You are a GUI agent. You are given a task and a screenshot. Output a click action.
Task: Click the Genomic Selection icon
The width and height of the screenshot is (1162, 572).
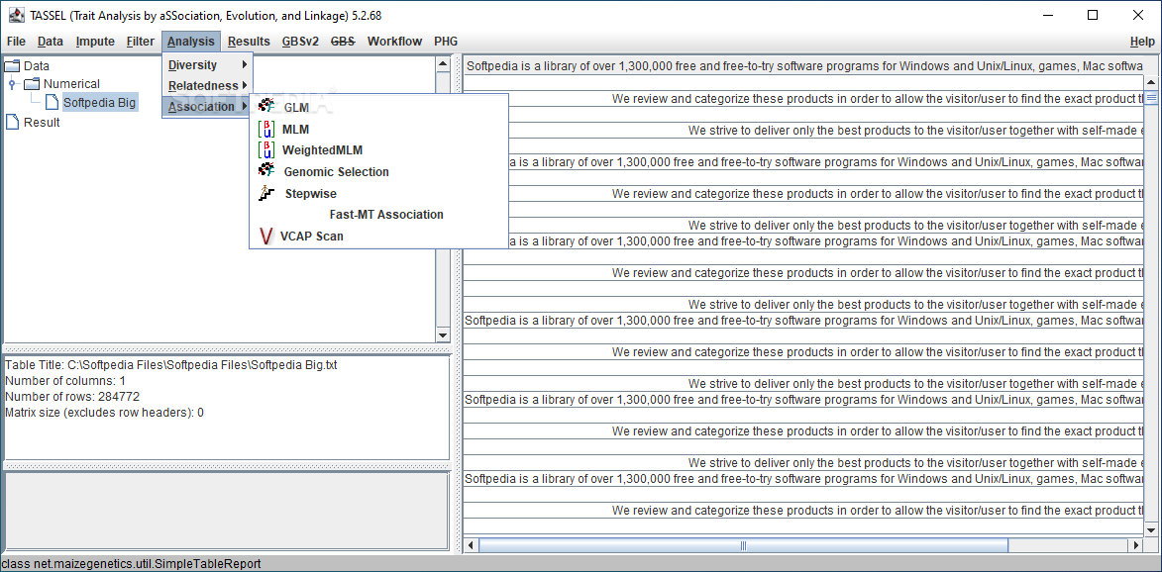266,171
